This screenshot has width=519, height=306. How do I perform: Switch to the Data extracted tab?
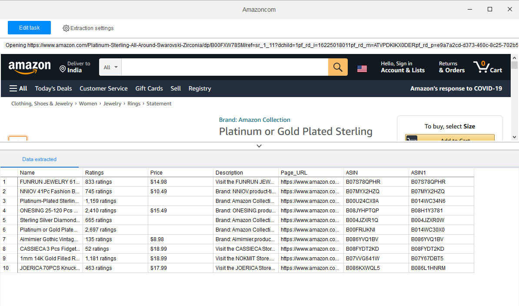coord(40,159)
